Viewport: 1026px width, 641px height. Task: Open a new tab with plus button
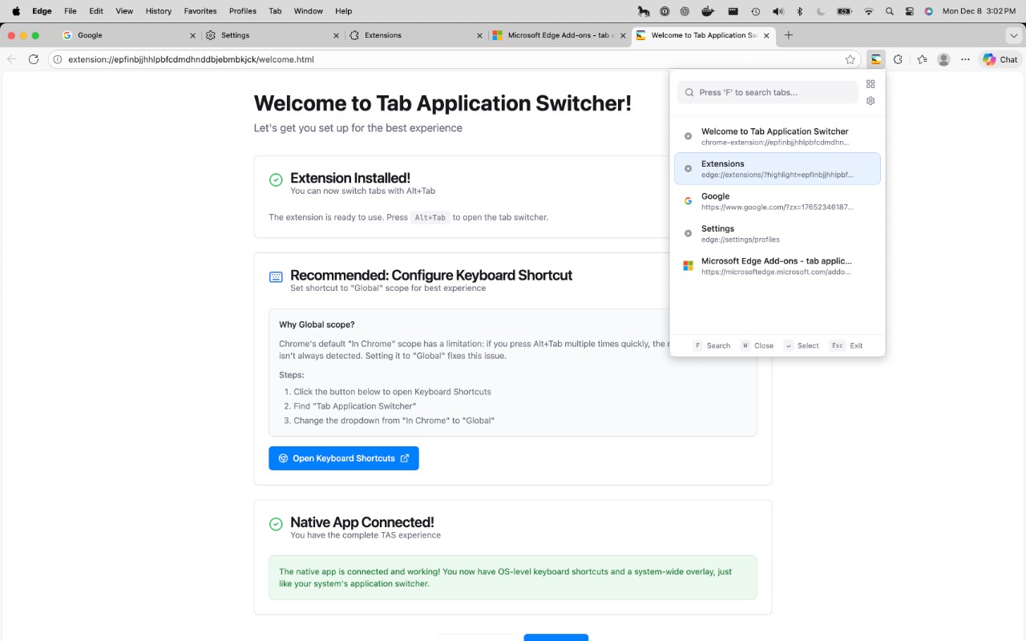click(789, 35)
